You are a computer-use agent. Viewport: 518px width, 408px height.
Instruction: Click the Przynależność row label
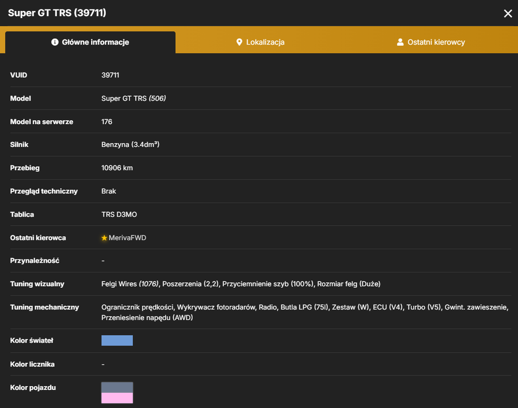point(35,261)
